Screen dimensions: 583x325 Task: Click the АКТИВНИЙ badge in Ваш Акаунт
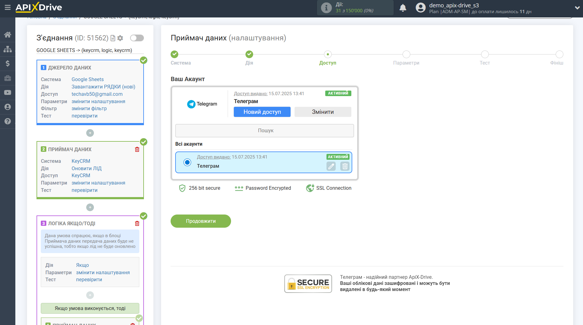338,93
